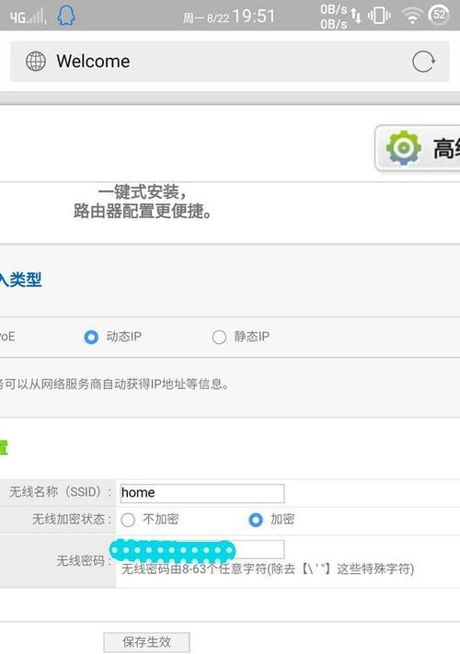
Task: Reload the page with refresh icon
Action: coord(424,62)
